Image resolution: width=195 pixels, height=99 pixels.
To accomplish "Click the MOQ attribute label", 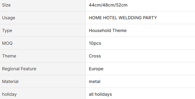I will pos(7,43).
